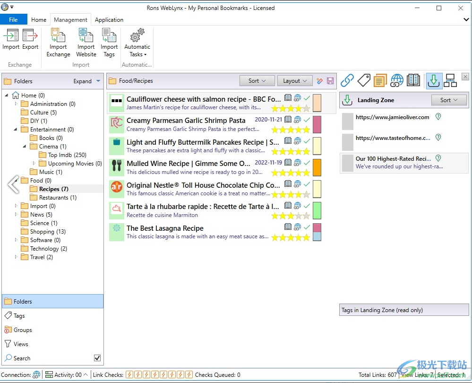Switch to the Home ribbon tab
The image size is (472, 383).
(x=39, y=20)
